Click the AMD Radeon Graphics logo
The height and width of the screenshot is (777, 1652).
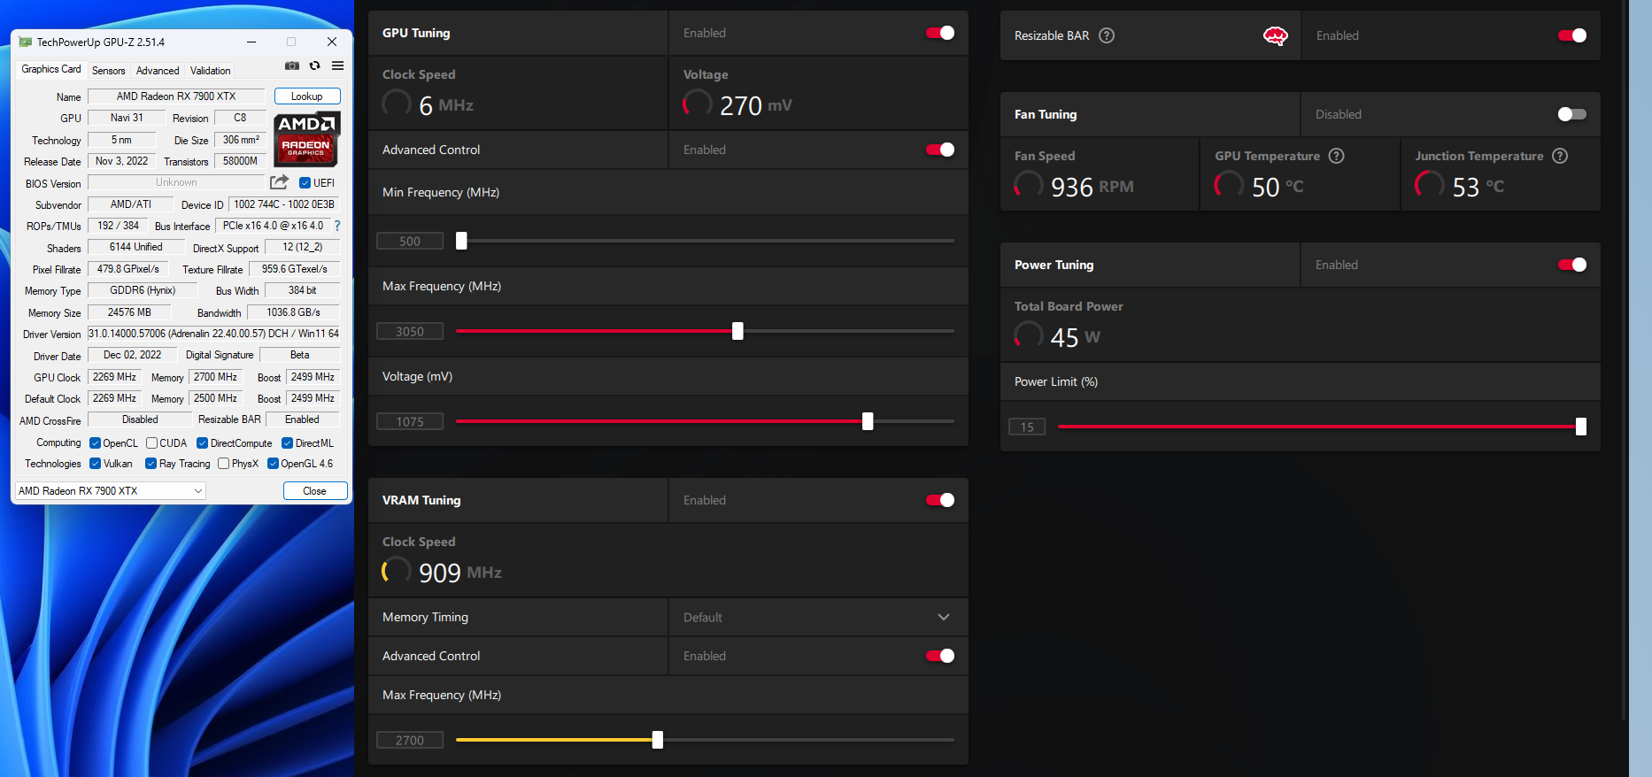pyautogui.click(x=306, y=139)
